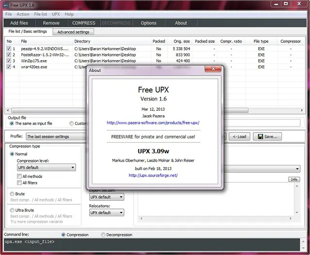Screen dimensions: 310x255
Task: Expand the Compression level dropdown
Action: point(46,167)
